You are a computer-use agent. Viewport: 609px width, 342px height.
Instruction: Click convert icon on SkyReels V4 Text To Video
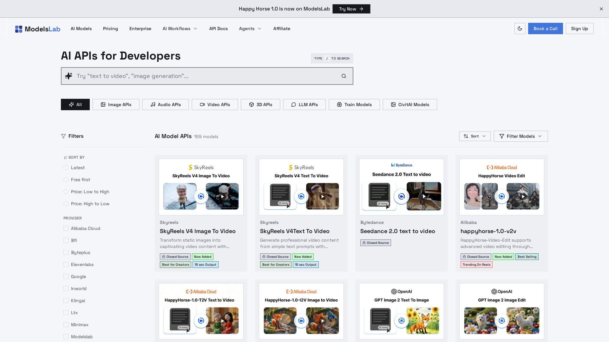[301, 196]
